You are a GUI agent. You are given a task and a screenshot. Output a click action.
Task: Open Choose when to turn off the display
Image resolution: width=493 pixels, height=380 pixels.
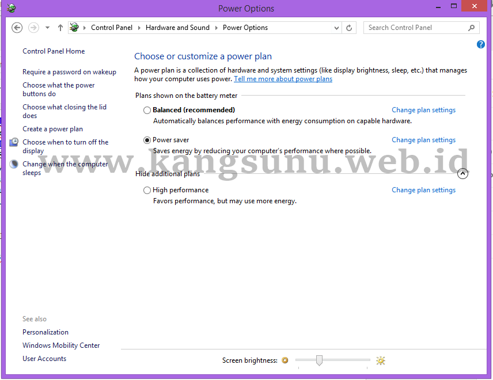point(66,146)
